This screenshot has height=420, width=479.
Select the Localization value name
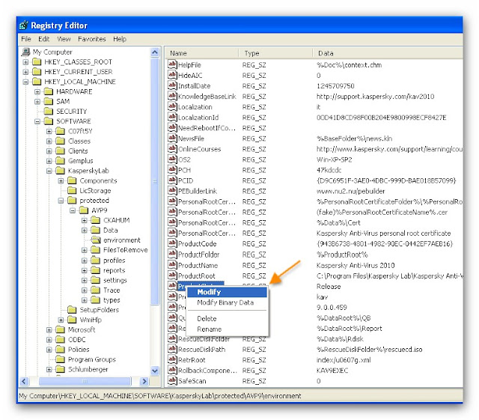tap(195, 107)
